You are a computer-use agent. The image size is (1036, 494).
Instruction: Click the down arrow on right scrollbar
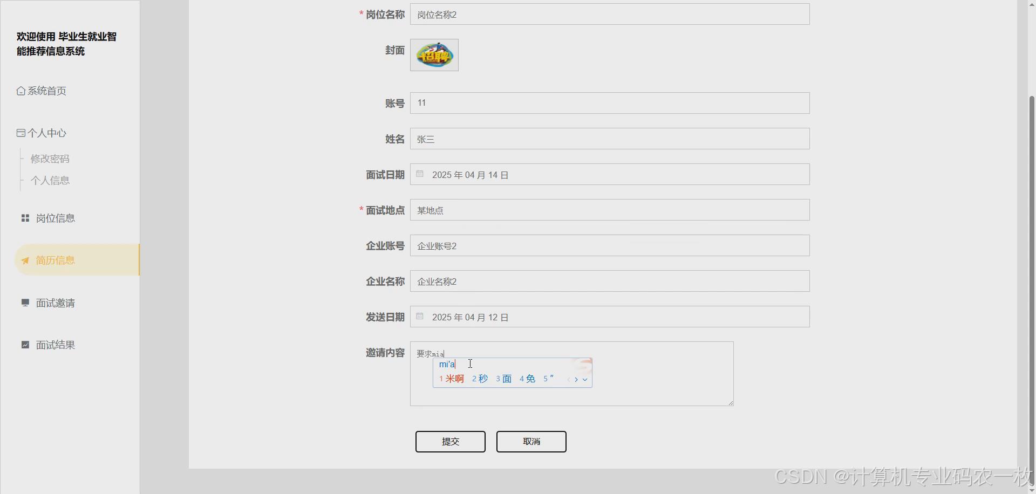pos(1031,490)
